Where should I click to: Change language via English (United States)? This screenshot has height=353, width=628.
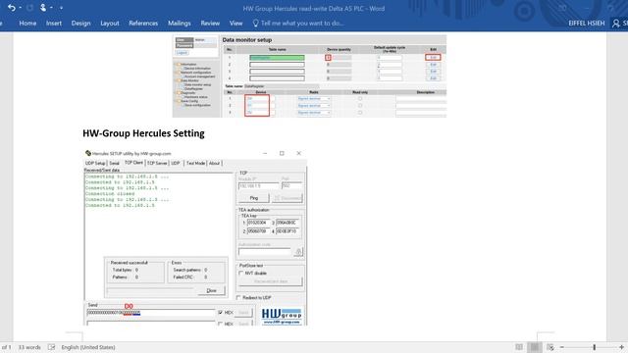88,347
